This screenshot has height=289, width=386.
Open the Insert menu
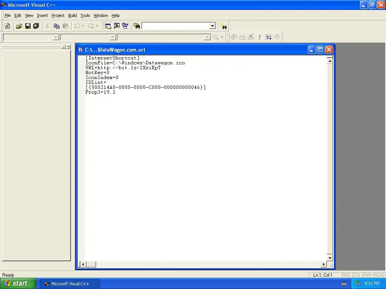pos(42,15)
